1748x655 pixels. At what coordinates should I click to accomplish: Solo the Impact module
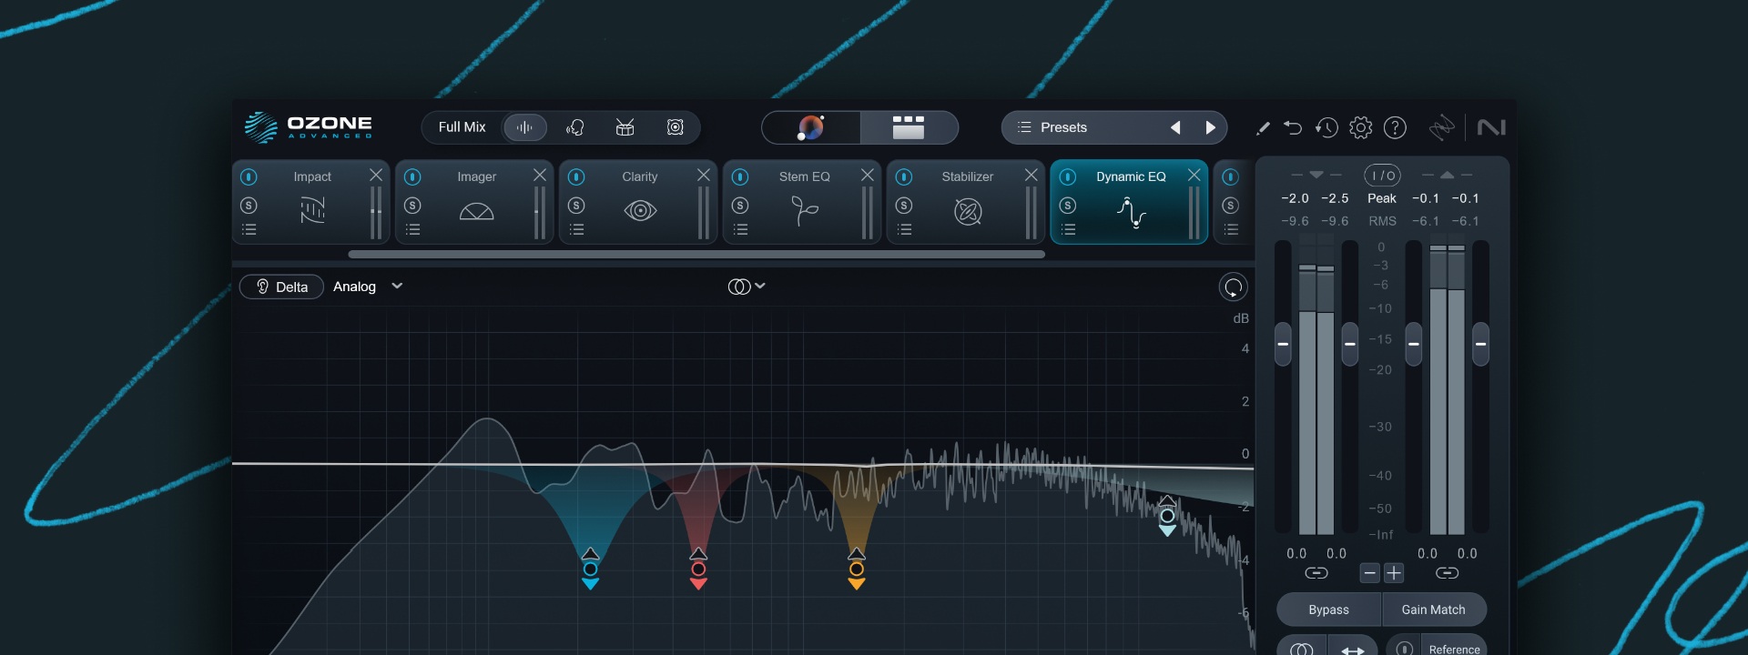249,206
